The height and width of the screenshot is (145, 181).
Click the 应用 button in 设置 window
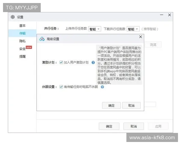(x=158, y=126)
